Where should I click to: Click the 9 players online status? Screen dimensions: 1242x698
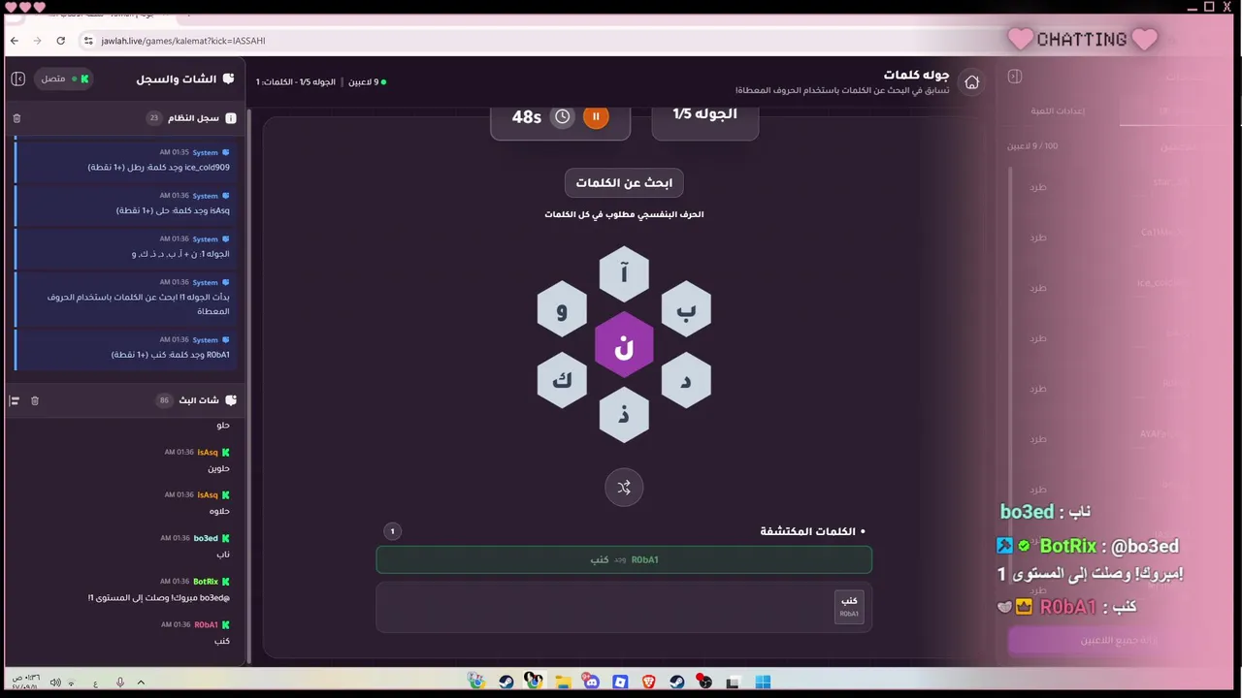367,82
